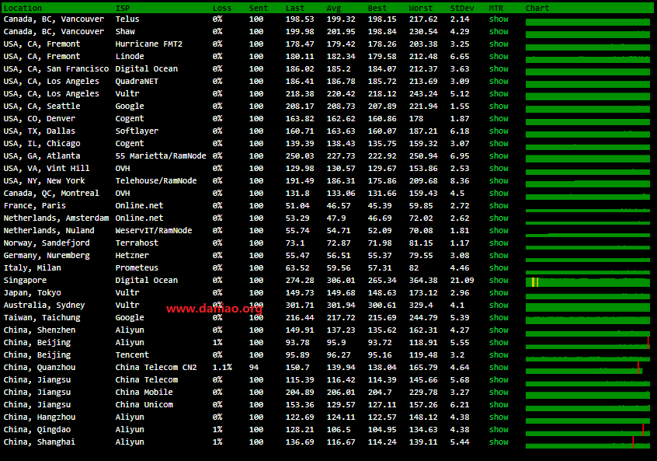Click the Last column header
Viewport: 657px width, 461px height.
[295, 8]
